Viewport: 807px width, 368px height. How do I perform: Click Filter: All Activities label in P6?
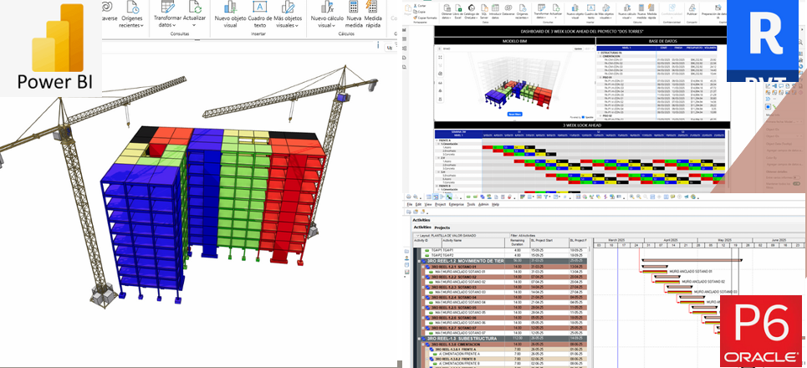(523, 235)
